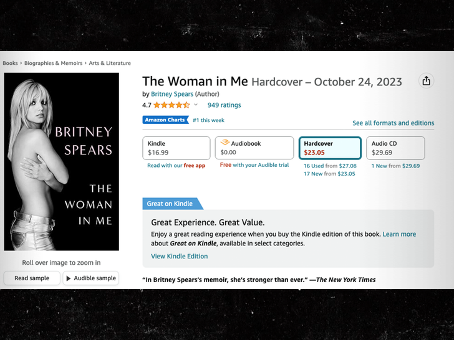Screen dimensions: 454x340
Task: Expand the rating breakdown chevron
Action: coord(196,105)
